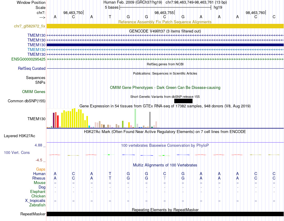This screenshot has width=284, height=221.
Task: Open OMIM Gene Phenotypes track title
Action: coord(165,87)
